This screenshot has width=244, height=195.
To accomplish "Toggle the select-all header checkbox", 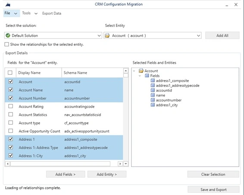I will tap(10, 73).
